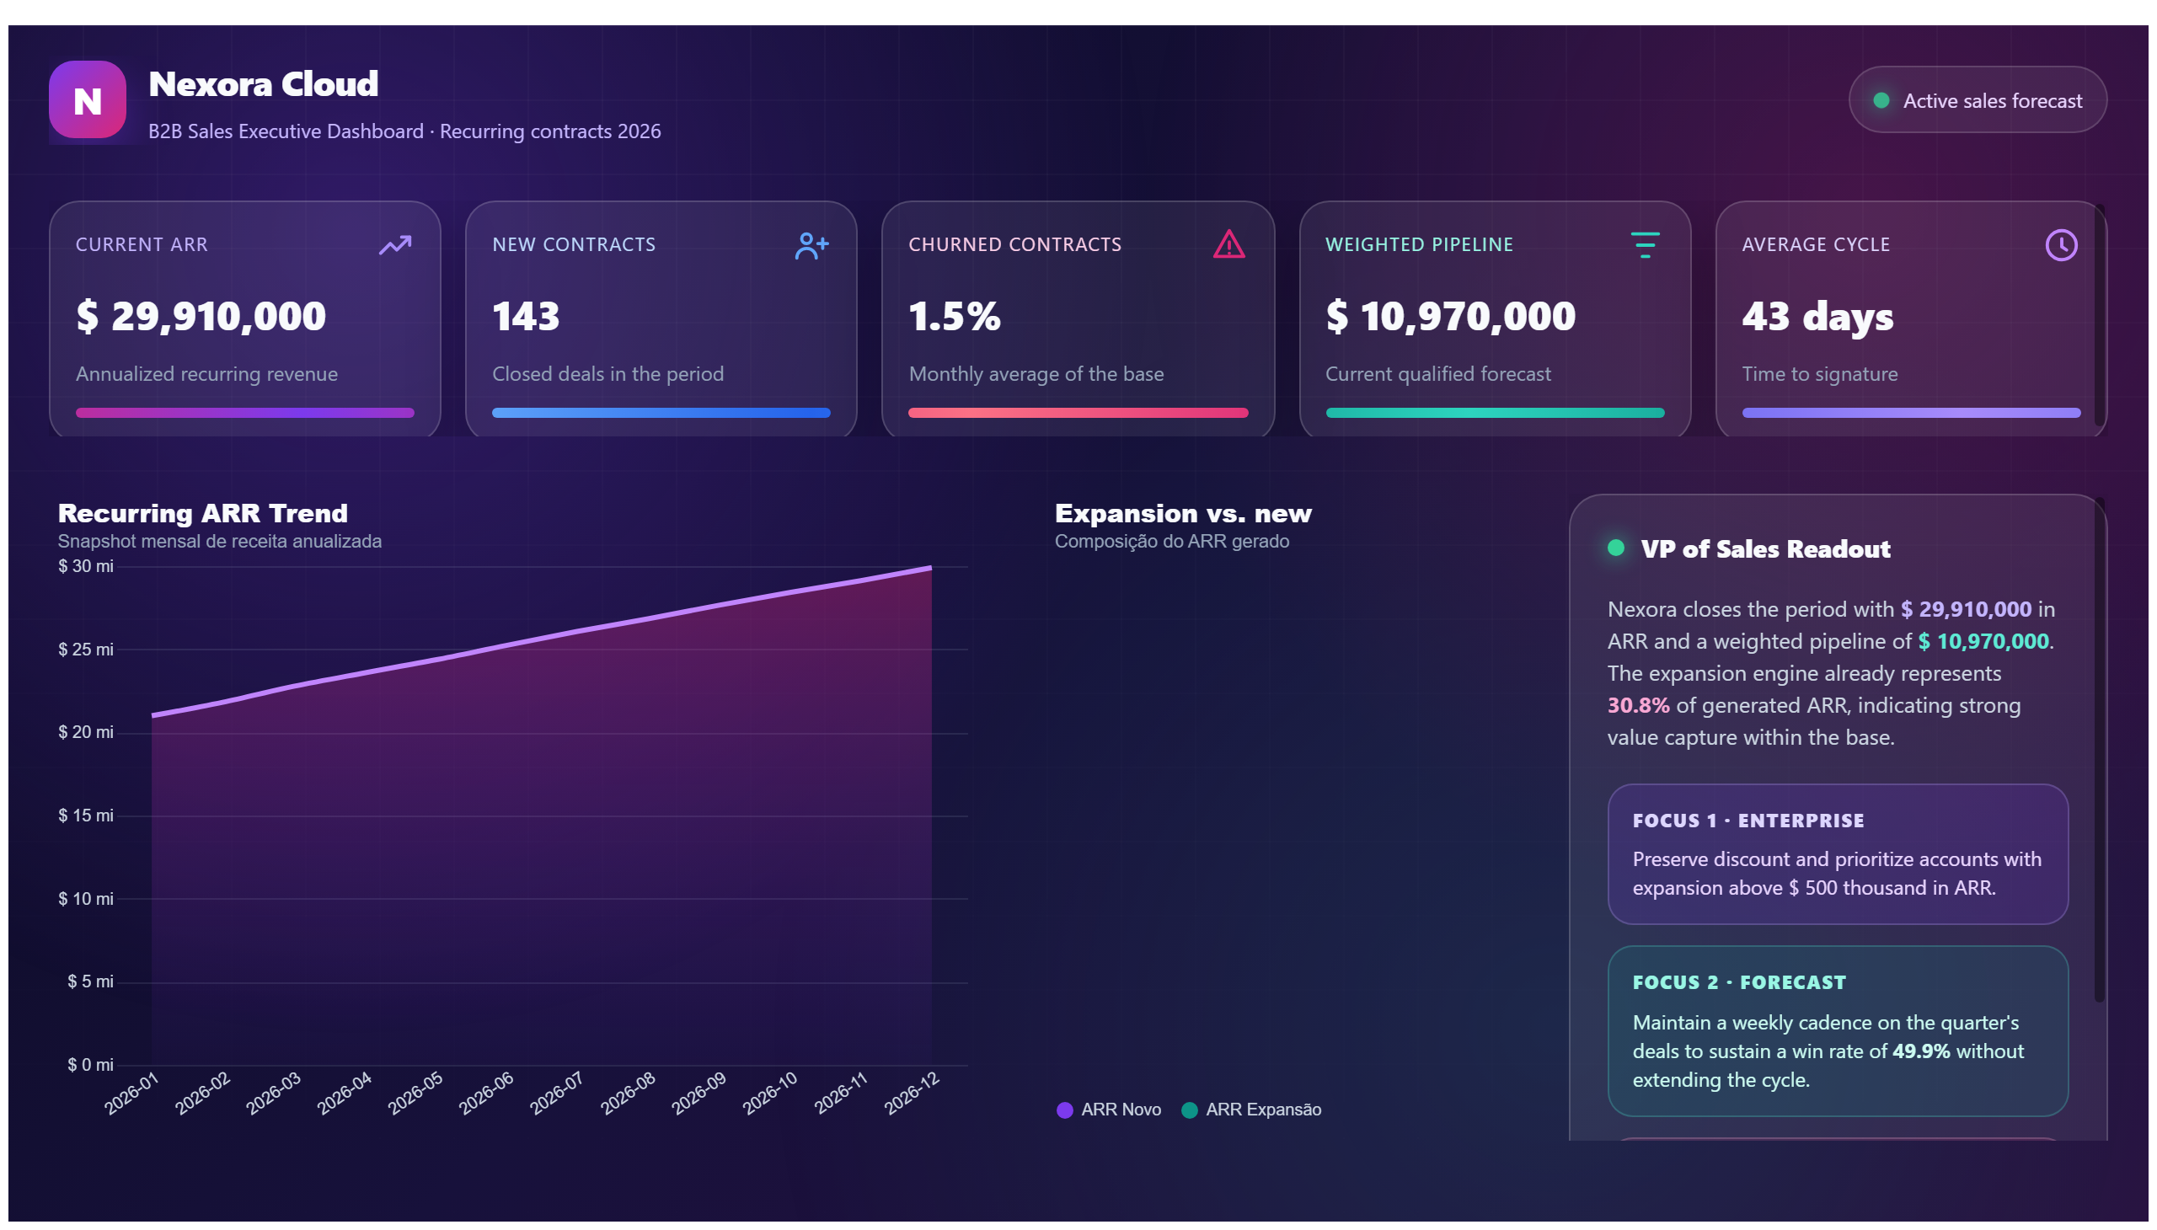This screenshot has height=1230, width=2157.
Task: Click the $ 20 mi y-axis label
Action: (x=85, y=732)
